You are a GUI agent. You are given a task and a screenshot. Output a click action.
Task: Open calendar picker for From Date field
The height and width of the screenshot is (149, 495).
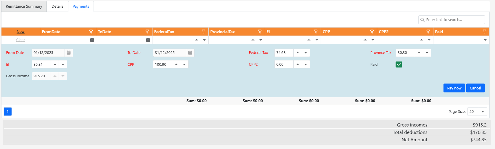pos(69,53)
